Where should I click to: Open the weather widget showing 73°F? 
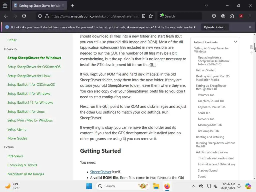(12, 186)
